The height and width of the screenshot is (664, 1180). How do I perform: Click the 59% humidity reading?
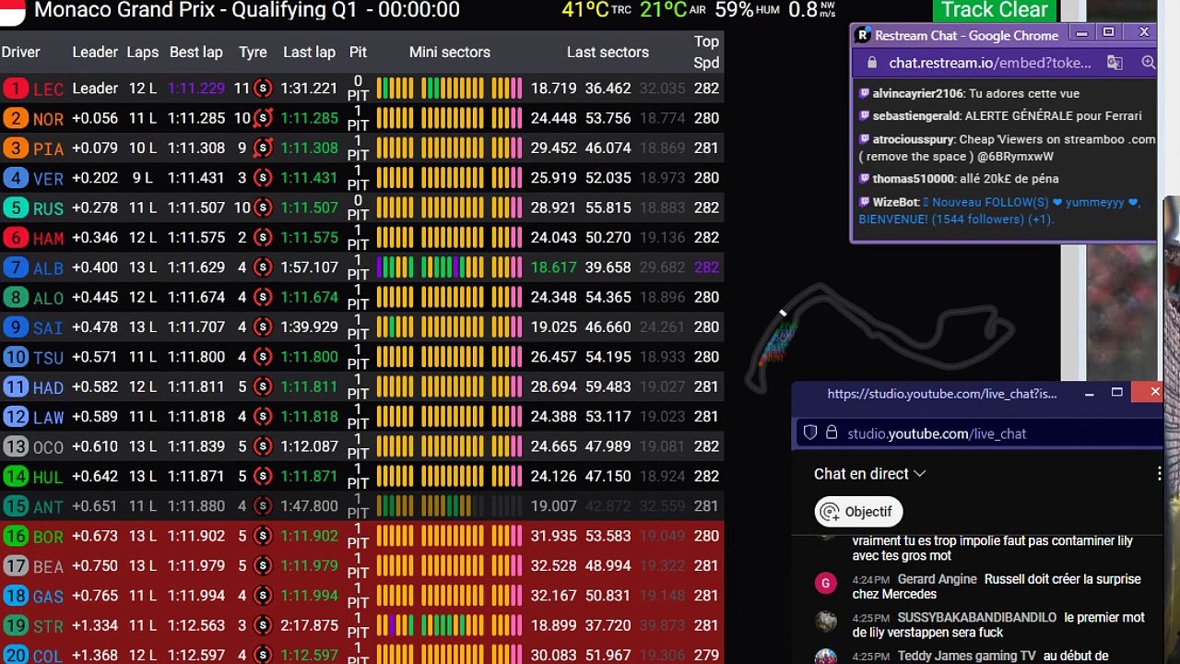coord(747,10)
